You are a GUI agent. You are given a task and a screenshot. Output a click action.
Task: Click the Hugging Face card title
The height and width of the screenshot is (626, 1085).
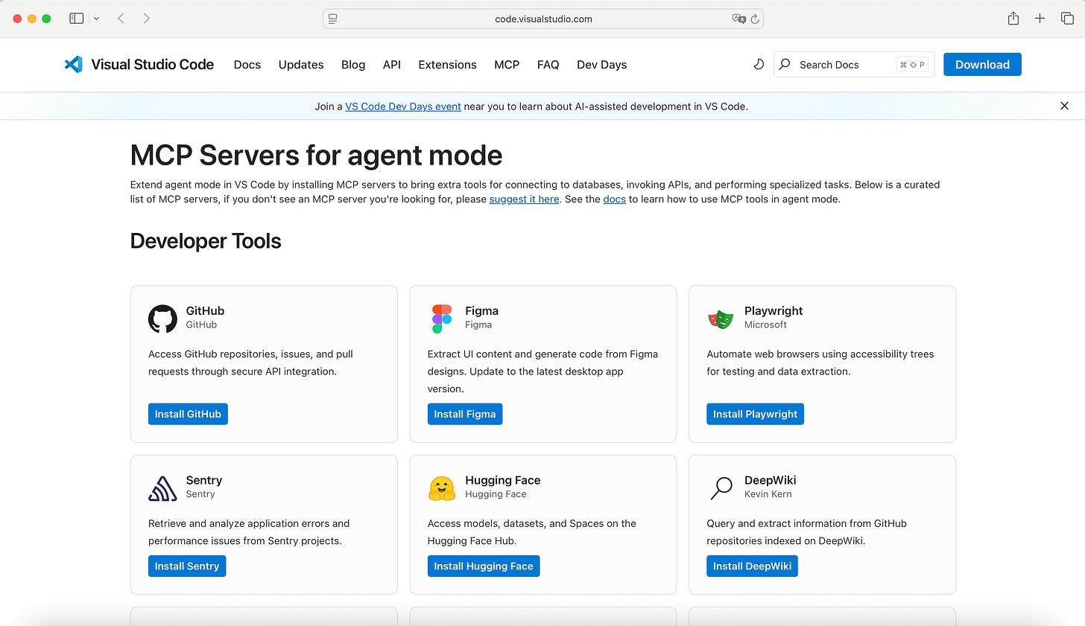tap(503, 481)
